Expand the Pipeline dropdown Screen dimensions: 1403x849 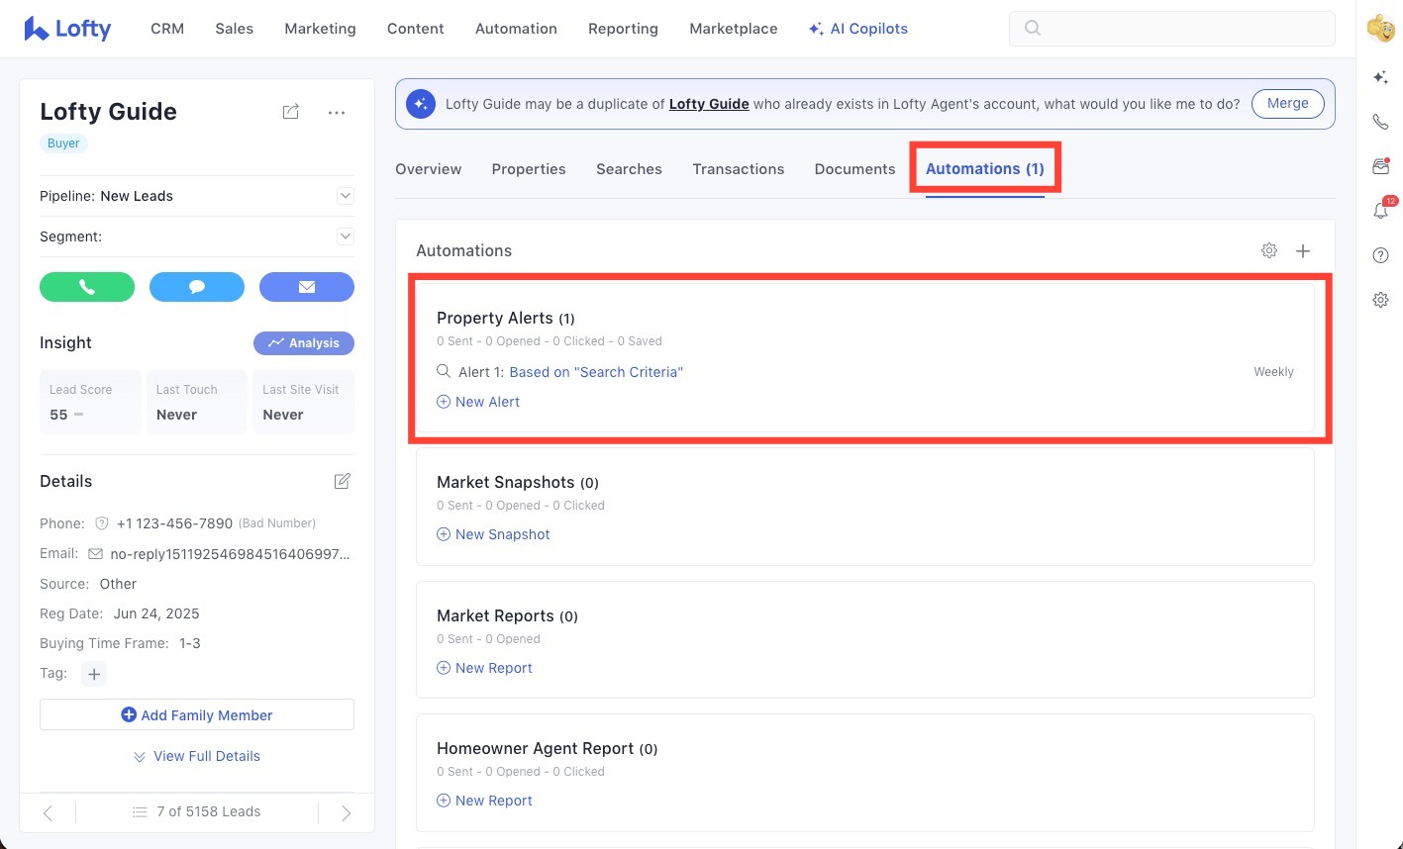[x=346, y=196]
